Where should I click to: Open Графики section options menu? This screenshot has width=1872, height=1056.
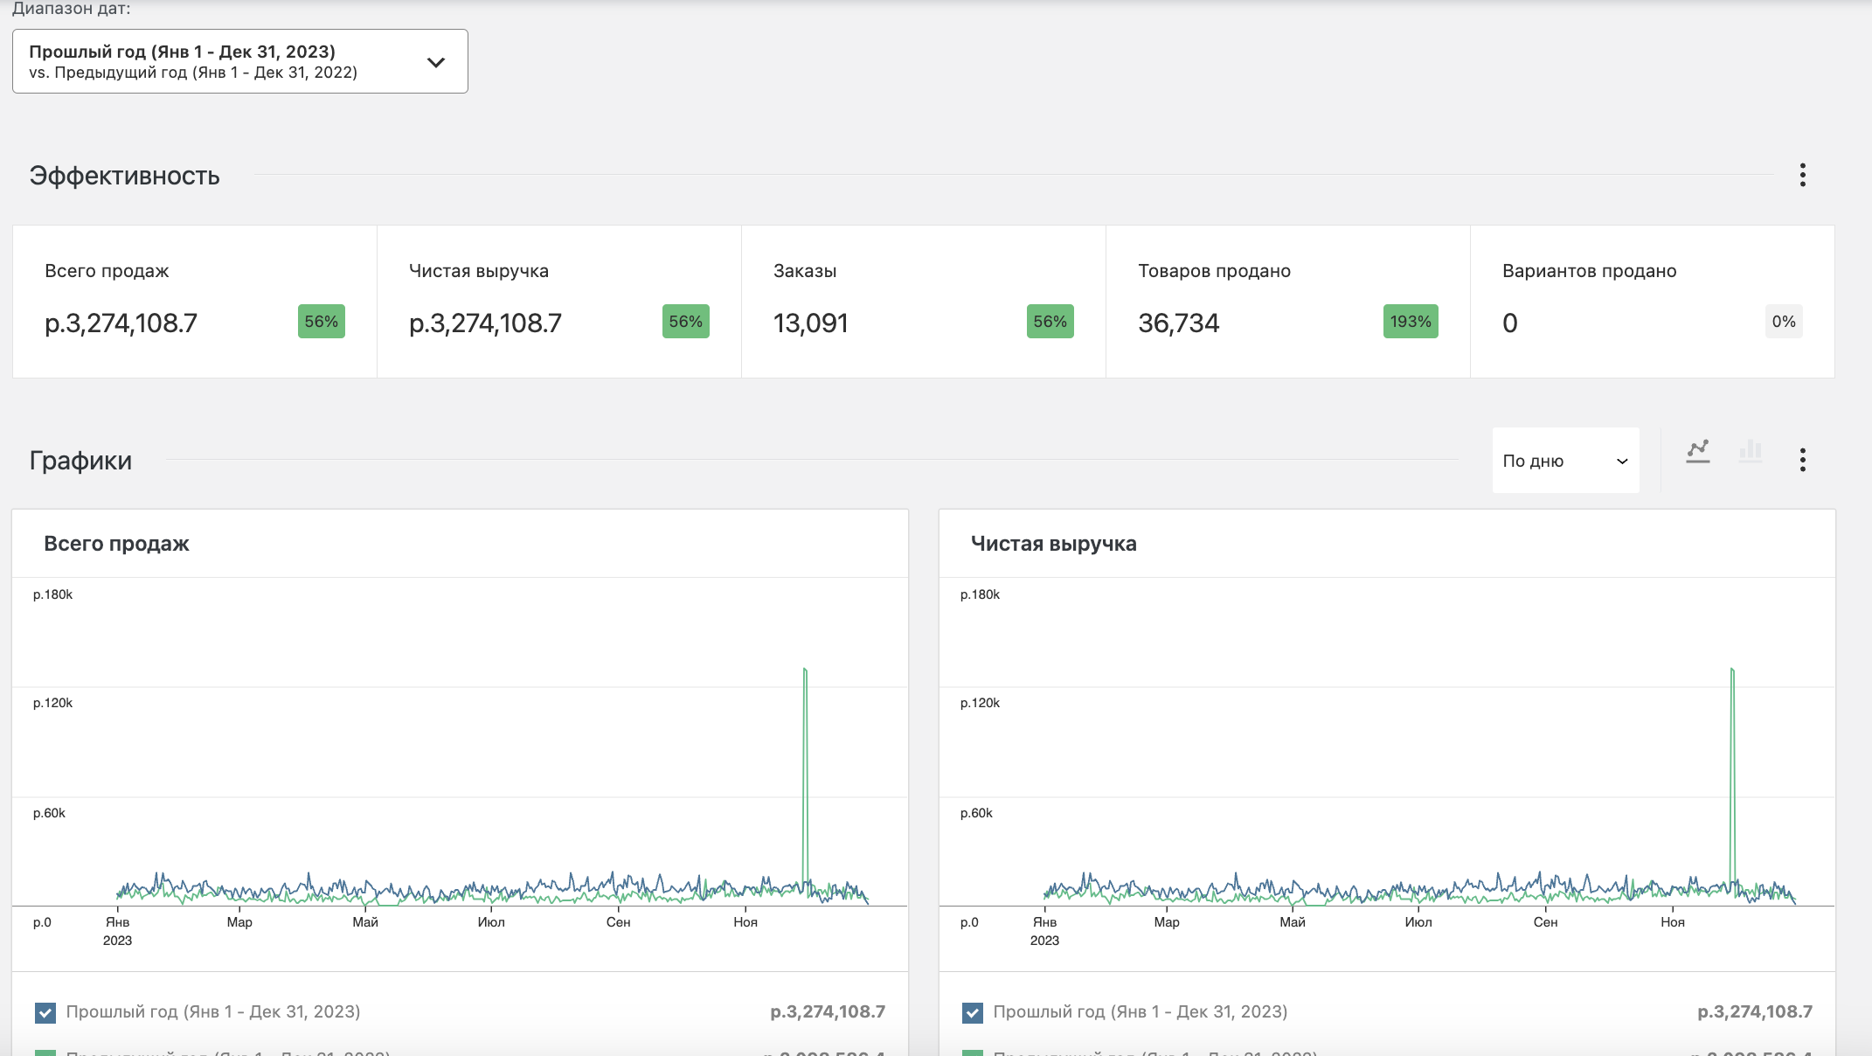click(x=1802, y=460)
